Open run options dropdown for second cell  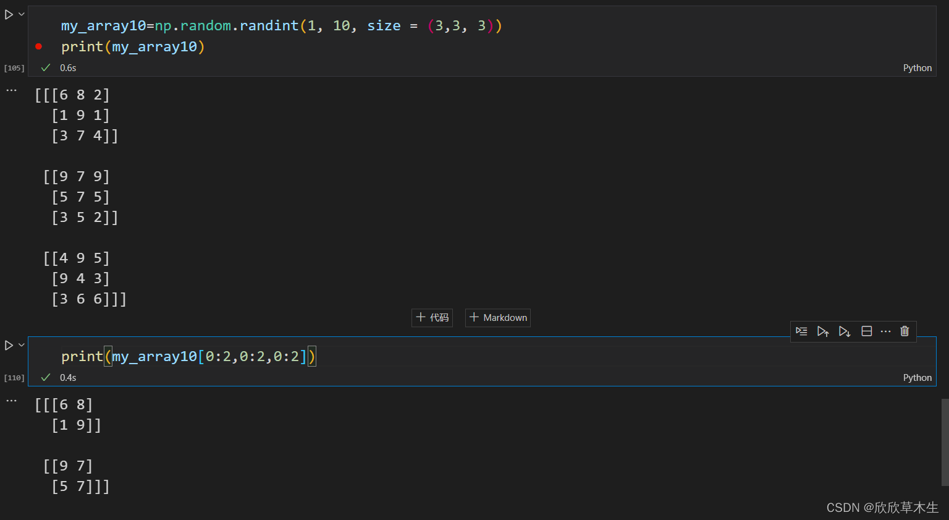22,345
